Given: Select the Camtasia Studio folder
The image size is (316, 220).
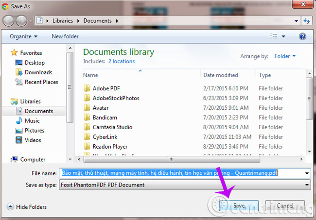Looking at the screenshot, I should 112,127.
